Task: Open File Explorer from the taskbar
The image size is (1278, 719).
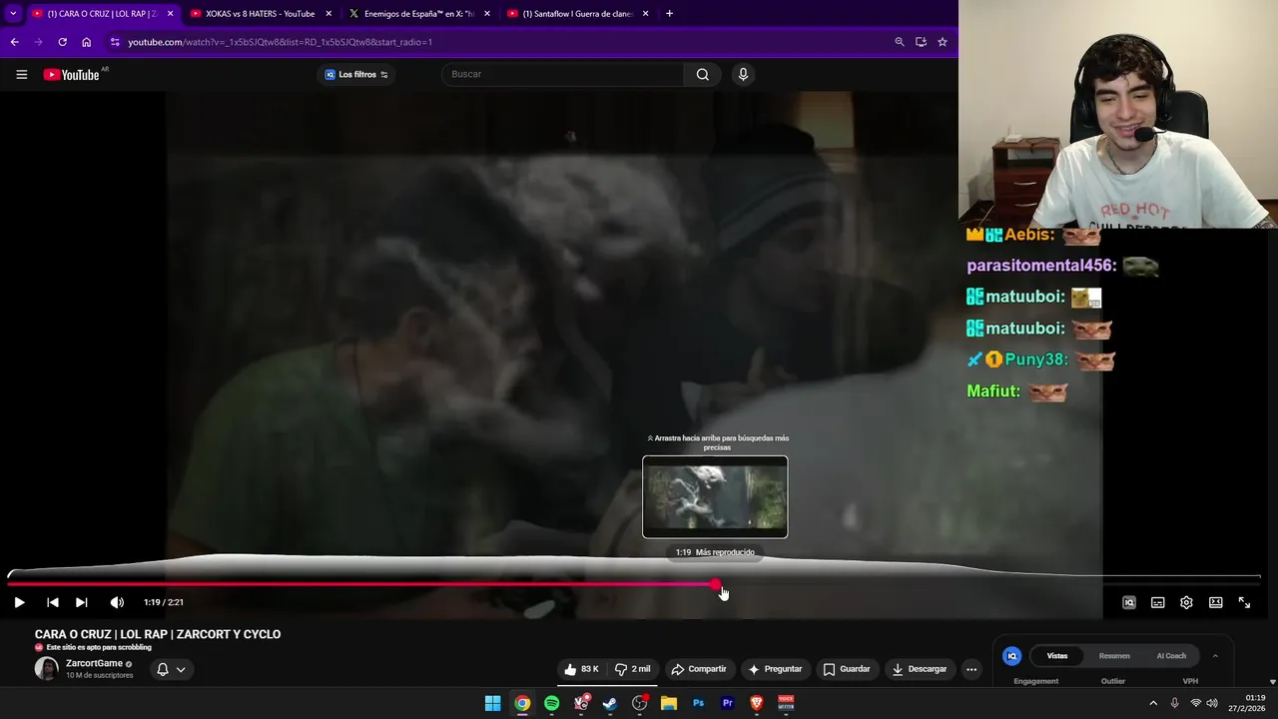Action: tap(669, 703)
